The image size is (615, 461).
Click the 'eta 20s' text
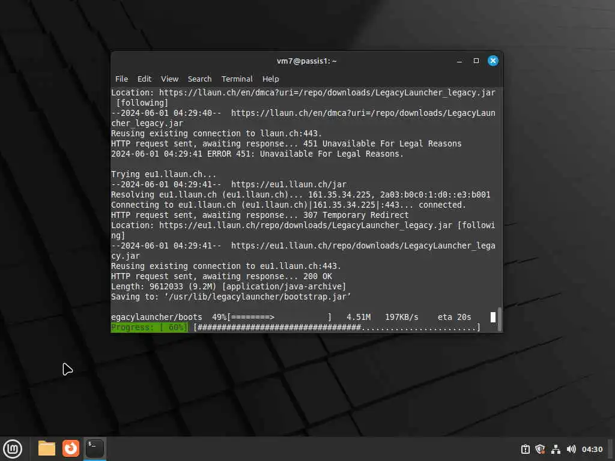(454, 317)
